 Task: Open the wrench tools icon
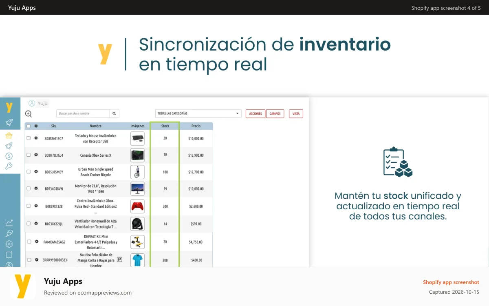9,166
